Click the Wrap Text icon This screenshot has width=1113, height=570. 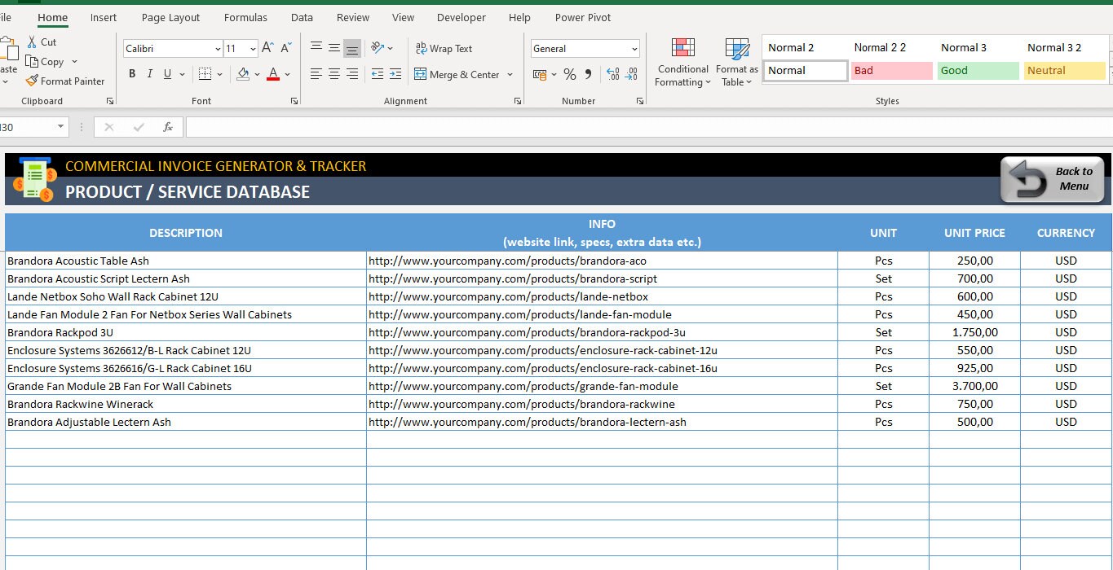point(444,48)
